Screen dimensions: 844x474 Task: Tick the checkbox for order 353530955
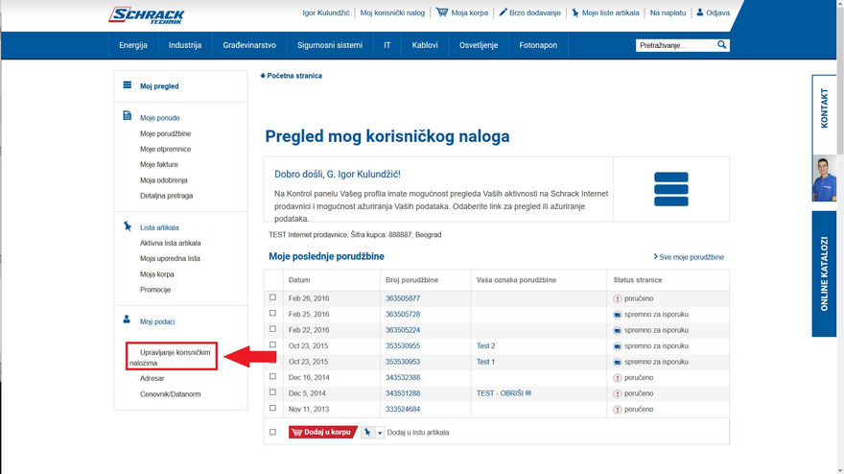273,344
